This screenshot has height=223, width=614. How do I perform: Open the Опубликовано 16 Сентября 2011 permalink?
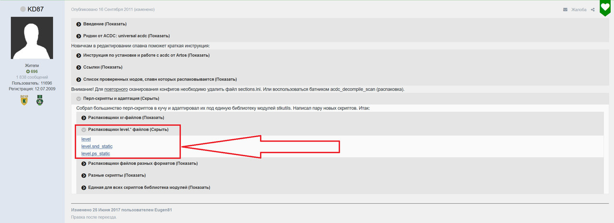[103, 10]
